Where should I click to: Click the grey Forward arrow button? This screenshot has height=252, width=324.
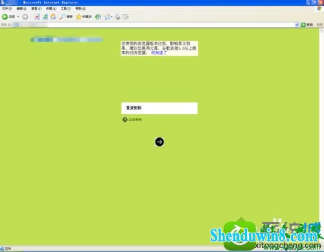25,17
